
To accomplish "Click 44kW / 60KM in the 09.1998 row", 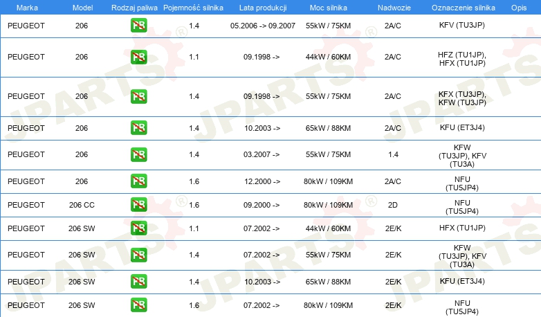I will (x=328, y=57).
